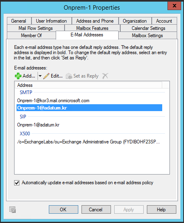Viewport: 184px width, 223px height.
Task: Click the green plus Add icon
Action: 18,76
